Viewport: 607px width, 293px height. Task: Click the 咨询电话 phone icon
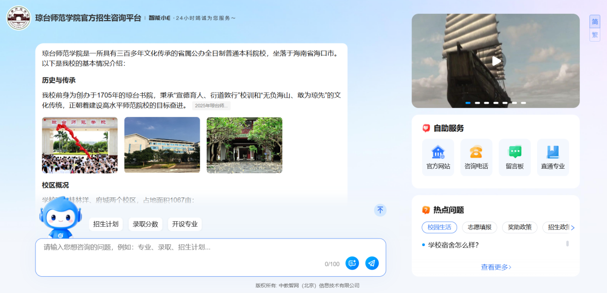476,152
